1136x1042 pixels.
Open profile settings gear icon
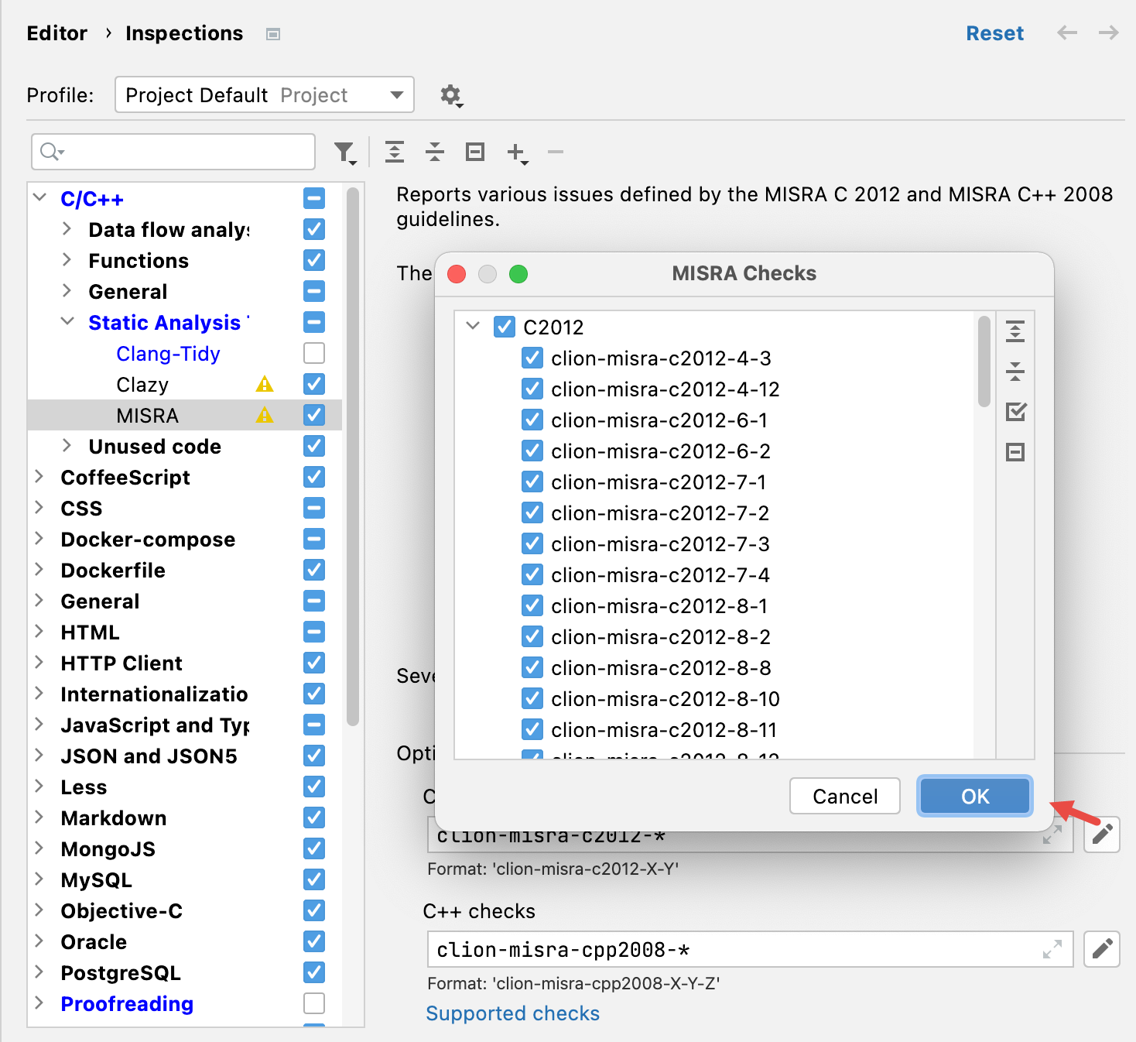[x=451, y=95]
